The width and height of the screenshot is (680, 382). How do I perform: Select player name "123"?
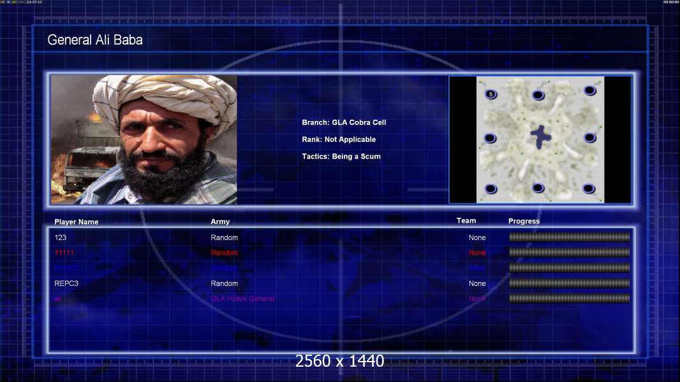click(60, 237)
